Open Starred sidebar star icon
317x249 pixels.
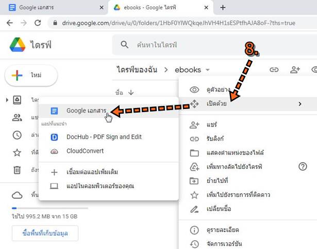(17, 152)
